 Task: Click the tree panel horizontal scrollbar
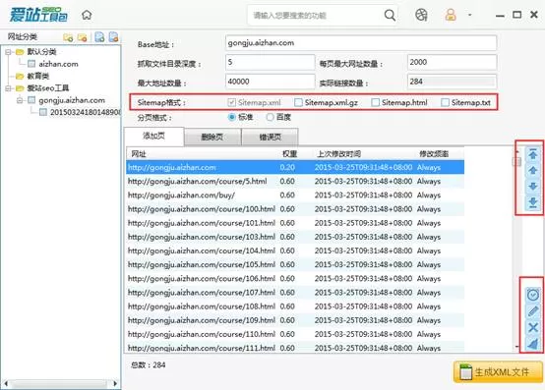60,384
